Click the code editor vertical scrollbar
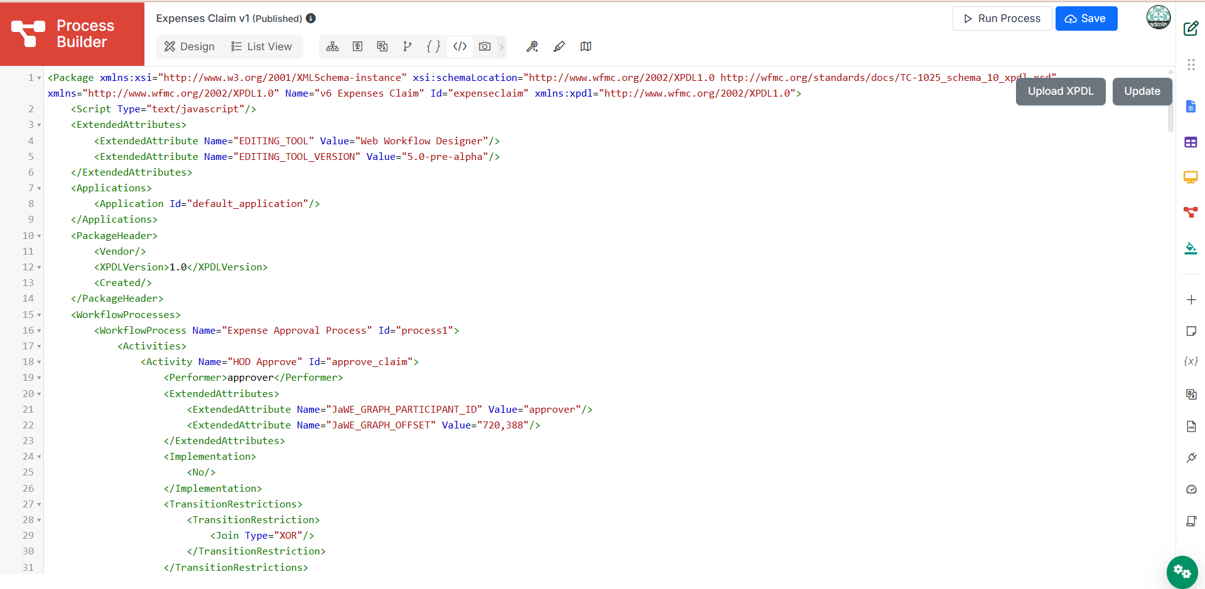Viewport: 1205px width, 589px height. [1170, 100]
